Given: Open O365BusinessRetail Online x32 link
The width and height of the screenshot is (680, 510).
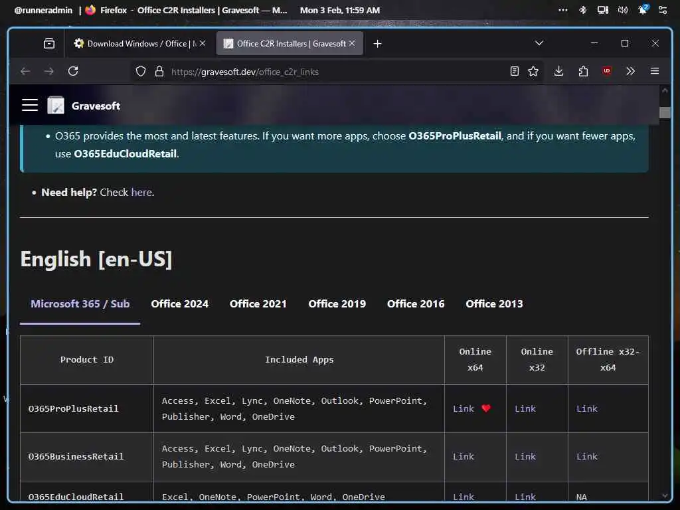Looking at the screenshot, I should tap(525, 456).
